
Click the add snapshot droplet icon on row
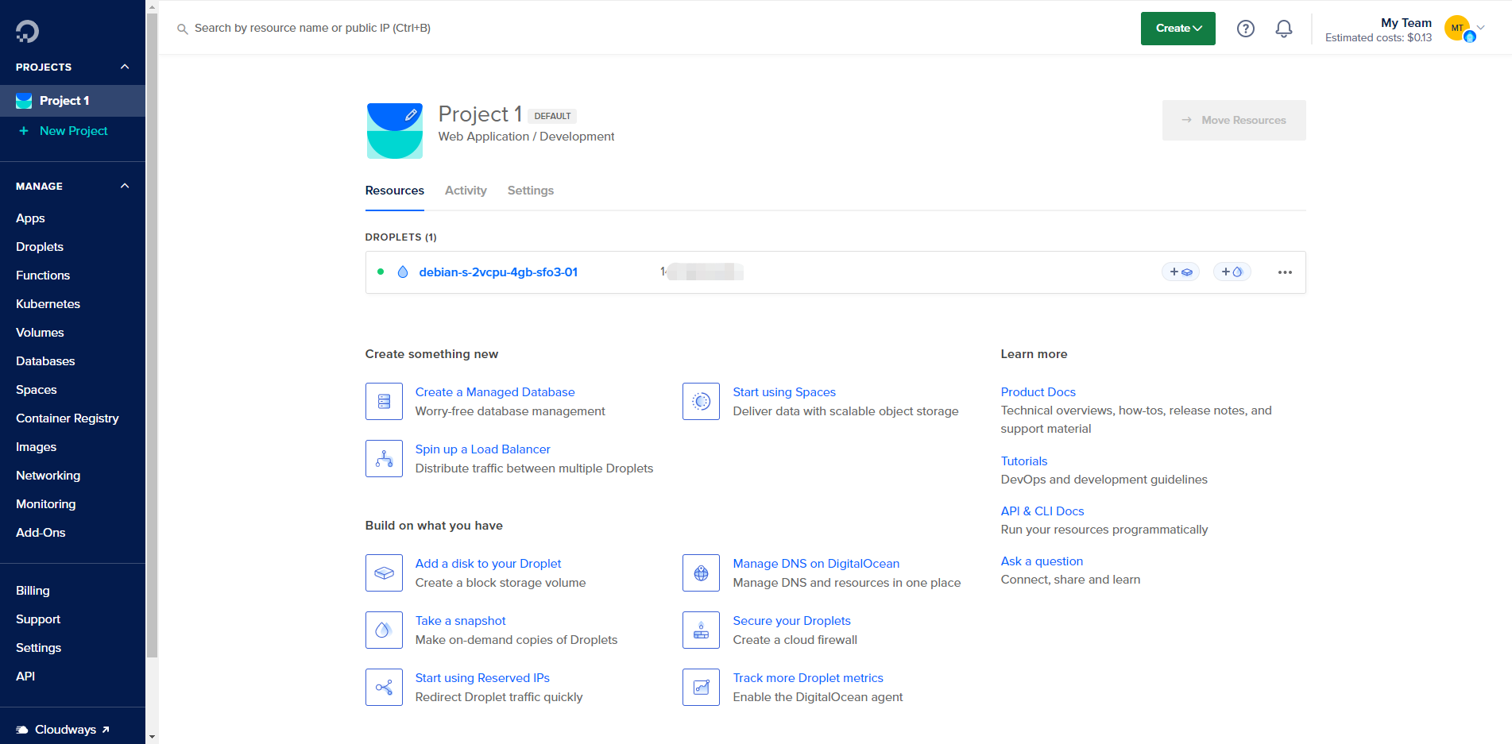tap(1232, 272)
